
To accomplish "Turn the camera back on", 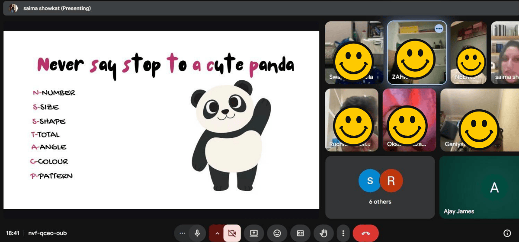I will coord(232,233).
